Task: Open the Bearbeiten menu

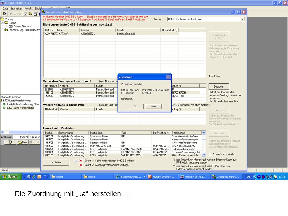Action: coord(16,9)
